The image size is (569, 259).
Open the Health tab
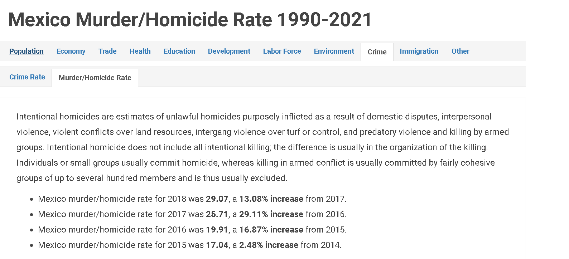pyautogui.click(x=140, y=51)
